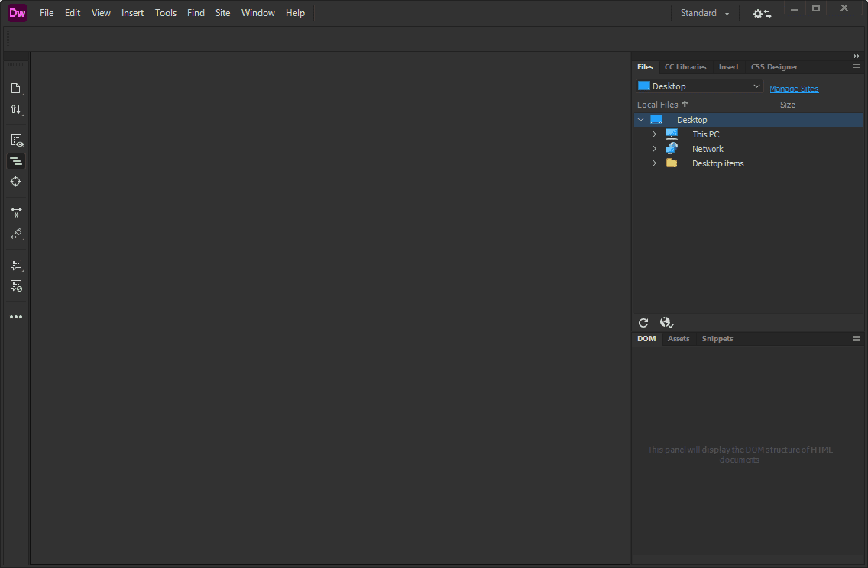This screenshot has height=568, width=868.
Task: Open the Window menu
Action: pyautogui.click(x=258, y=13)
